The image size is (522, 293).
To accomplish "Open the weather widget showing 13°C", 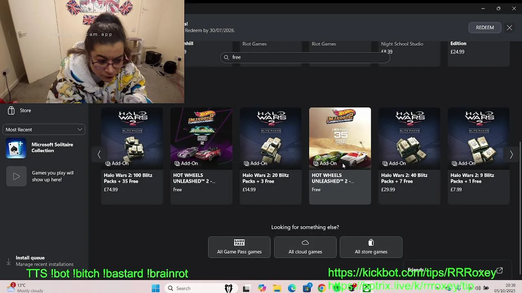I will [25, 288].
